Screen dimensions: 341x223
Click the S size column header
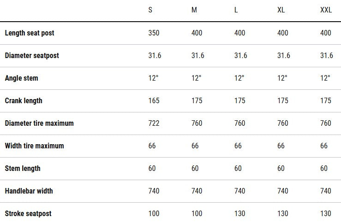(150, 10)
